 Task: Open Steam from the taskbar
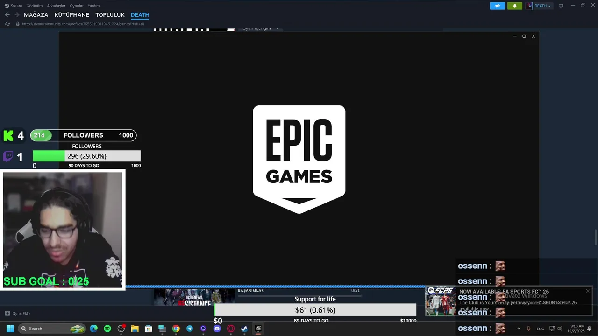(244, 329)
